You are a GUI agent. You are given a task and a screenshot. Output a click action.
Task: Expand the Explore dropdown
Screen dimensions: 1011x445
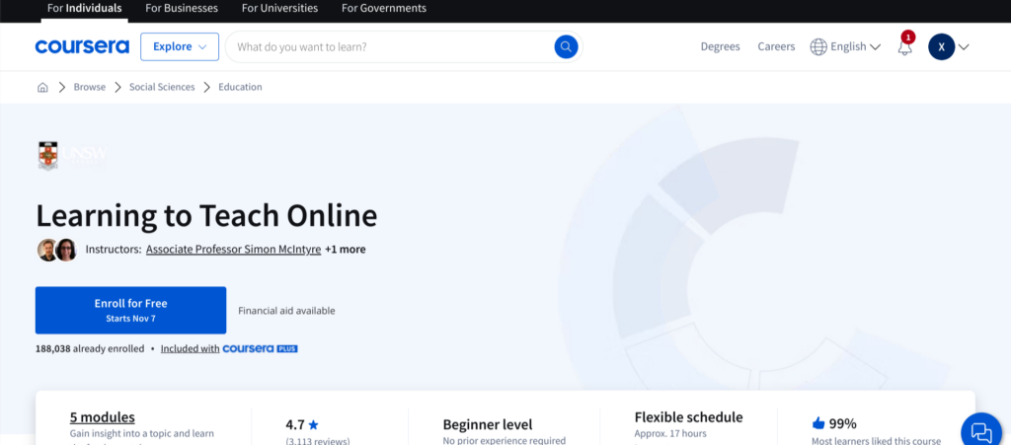pyautogui.click(x=179, y=46)
